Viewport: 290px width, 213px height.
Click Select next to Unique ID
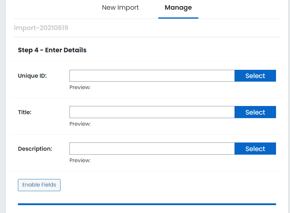pos(255,76)
